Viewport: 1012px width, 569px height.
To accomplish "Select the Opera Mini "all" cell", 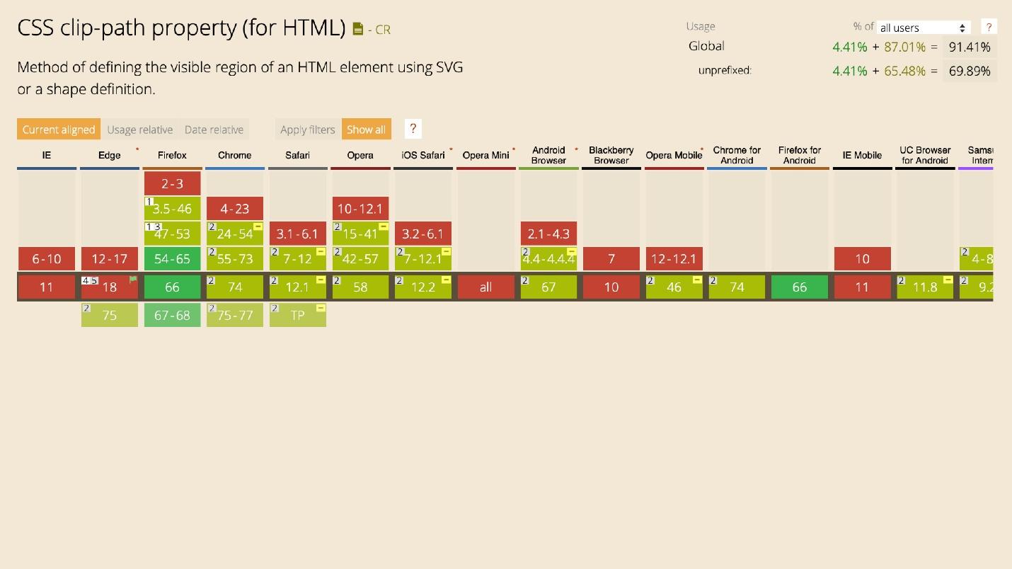I will click(486, 287).
